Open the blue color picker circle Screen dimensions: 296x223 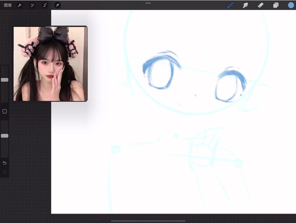tap(291, 5)
